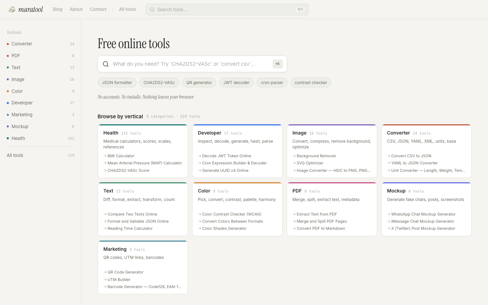Viewport: 488px width, 305px height.
Task: Open Developer vertical in sidebar
Action: (41, 103)
